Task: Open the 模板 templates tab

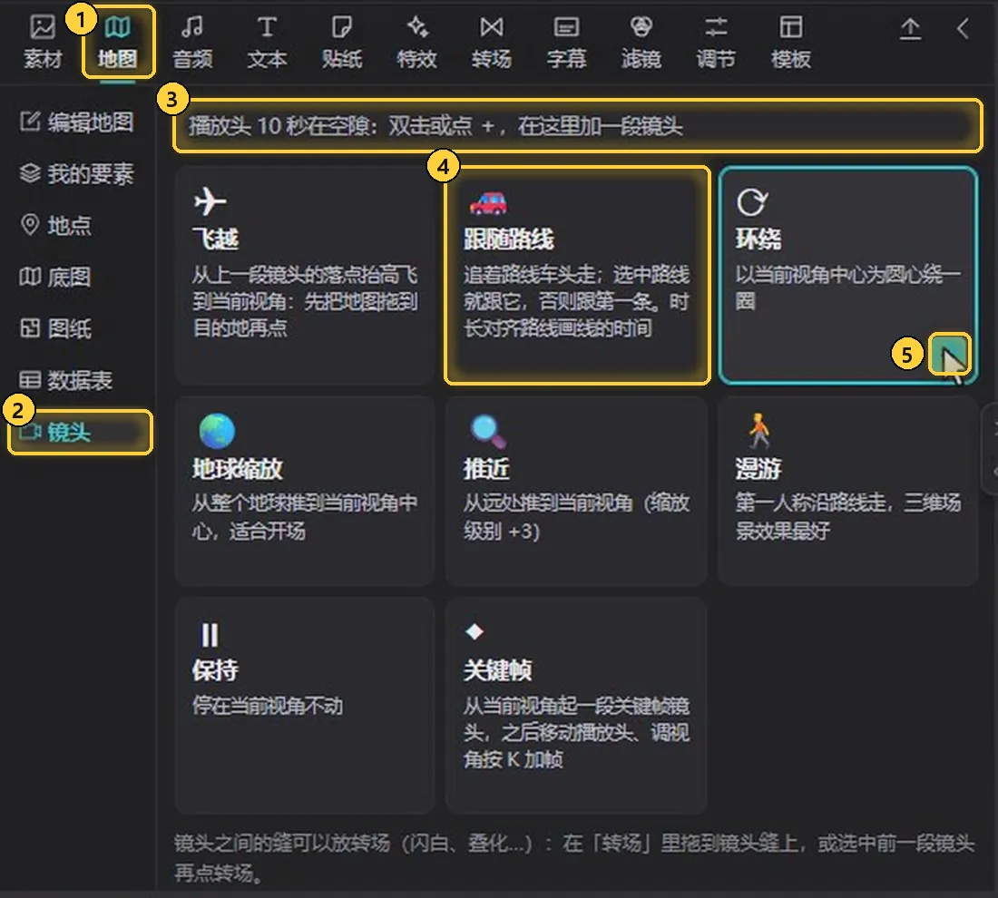Action: tap(791, 42)
